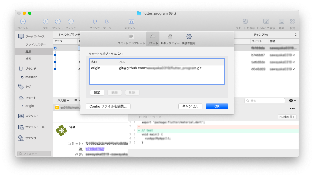Select the Stashes (スタッシュ) sidebar section
Viewport: 314px width, 177px height.
click(29, 116)
